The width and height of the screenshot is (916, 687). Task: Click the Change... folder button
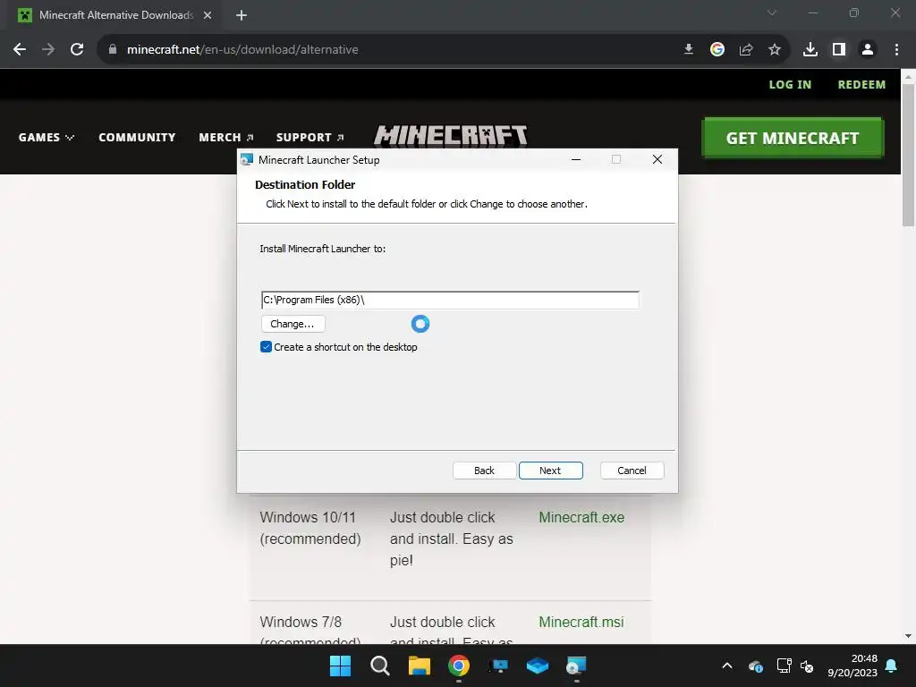pyautogui.click(x=293, y=324)
